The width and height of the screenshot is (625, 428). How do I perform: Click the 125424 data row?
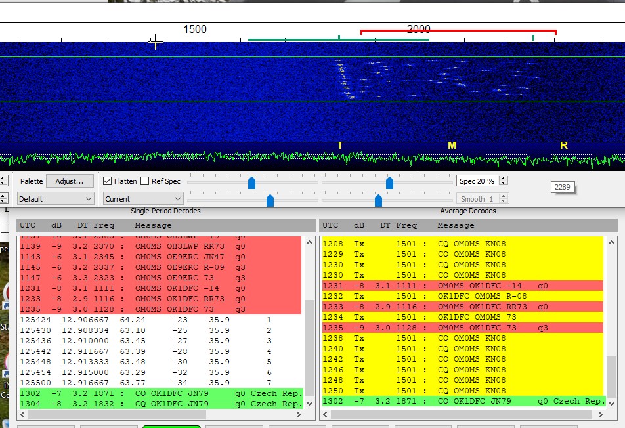161,320
